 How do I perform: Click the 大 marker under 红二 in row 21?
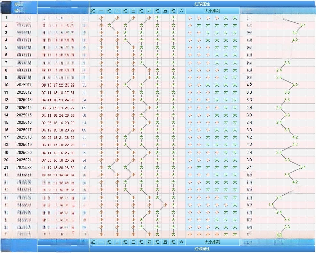point(109,167)
